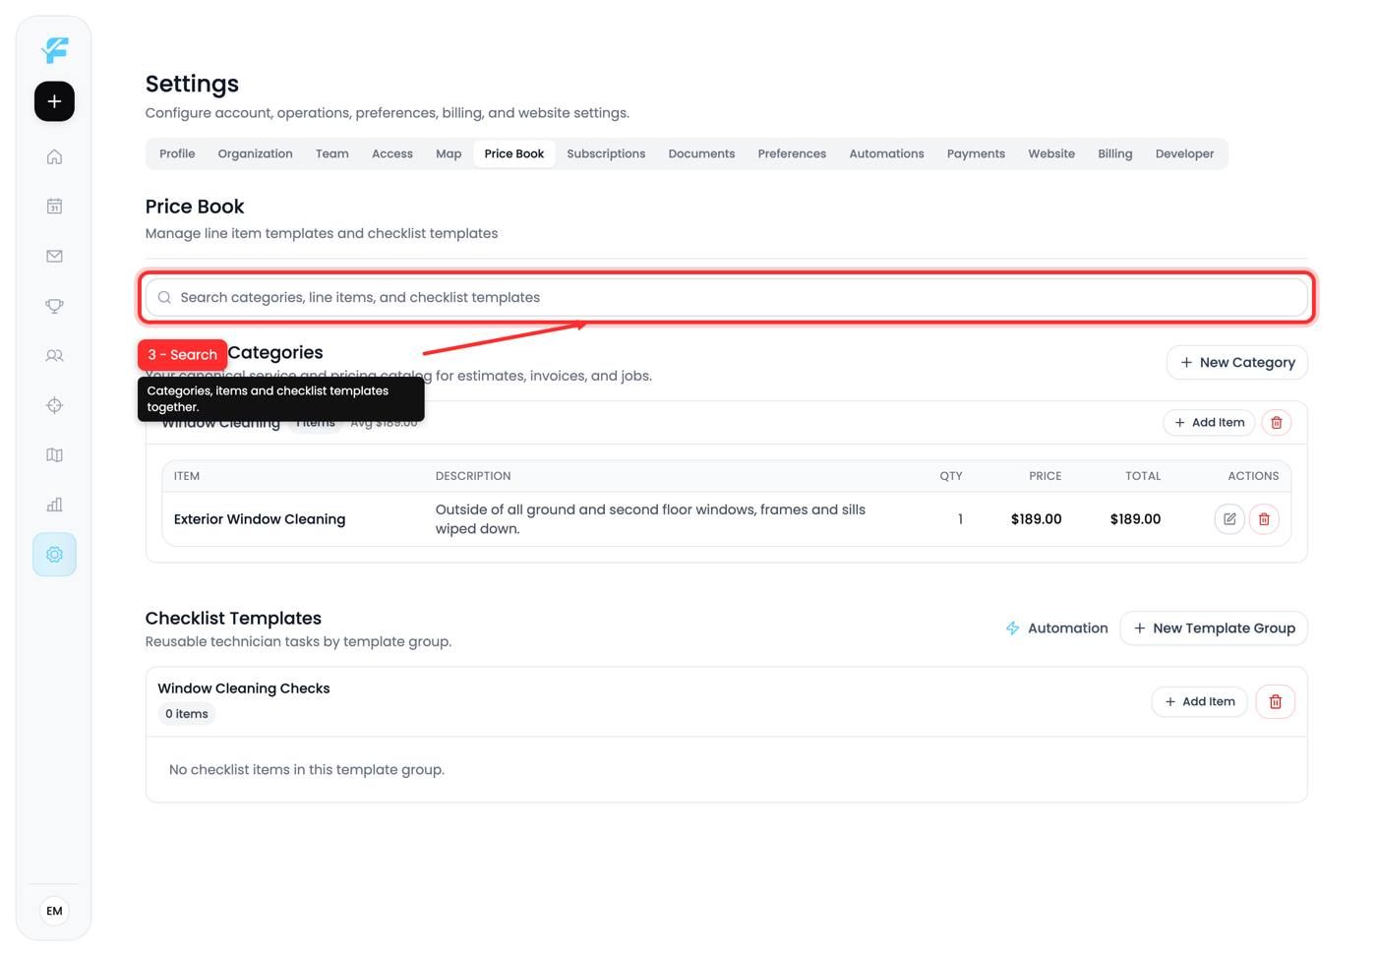
Task: Click the $189.00 total cell
Action: click(1135, 519)
